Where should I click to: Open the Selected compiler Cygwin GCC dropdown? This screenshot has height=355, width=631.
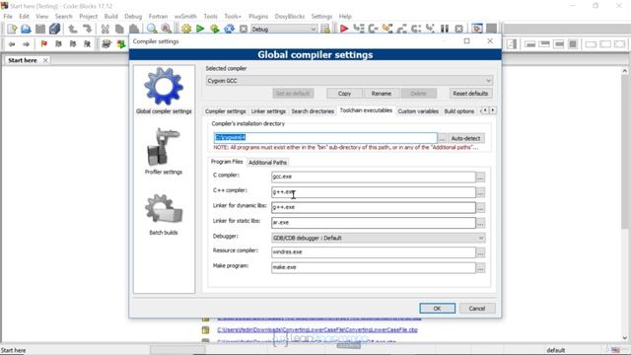(x=349, y=81)
